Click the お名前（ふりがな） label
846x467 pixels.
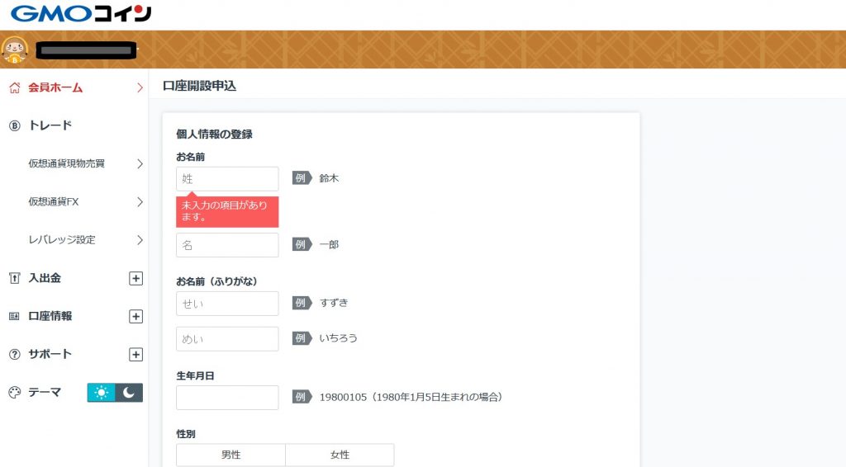[217, 281]
